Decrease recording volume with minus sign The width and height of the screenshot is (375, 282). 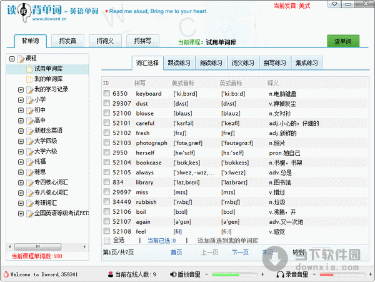point(314,274)
